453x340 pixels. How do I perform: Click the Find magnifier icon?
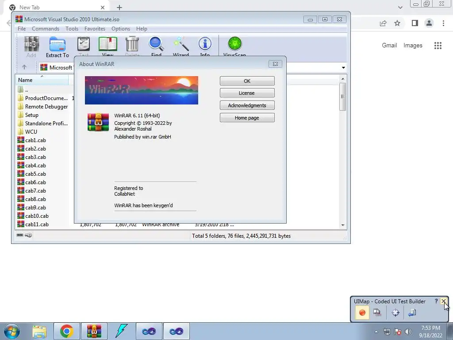156,46
